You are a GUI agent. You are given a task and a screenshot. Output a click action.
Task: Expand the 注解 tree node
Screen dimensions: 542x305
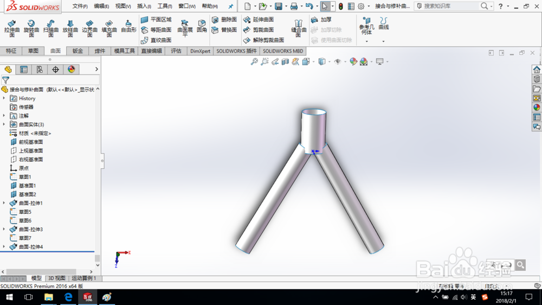(4, 116)
